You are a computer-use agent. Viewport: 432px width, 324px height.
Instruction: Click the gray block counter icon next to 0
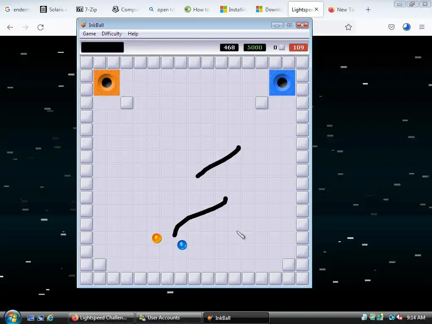pos(281,47)
